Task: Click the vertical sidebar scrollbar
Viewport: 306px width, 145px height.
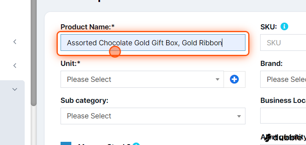Action: (34, 53)
